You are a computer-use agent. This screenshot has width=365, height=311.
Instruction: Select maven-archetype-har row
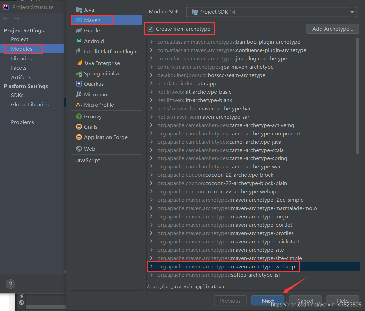point(253,108)
